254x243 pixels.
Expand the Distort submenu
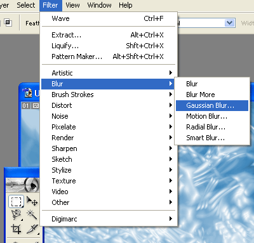[x=108, y=105]
